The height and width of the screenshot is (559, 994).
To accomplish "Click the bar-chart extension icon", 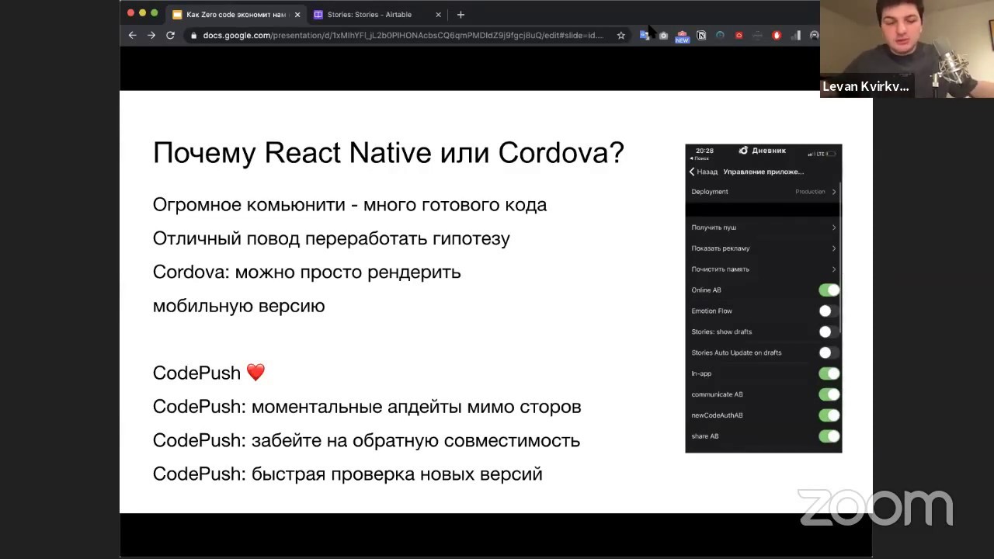I will point(796,35).
